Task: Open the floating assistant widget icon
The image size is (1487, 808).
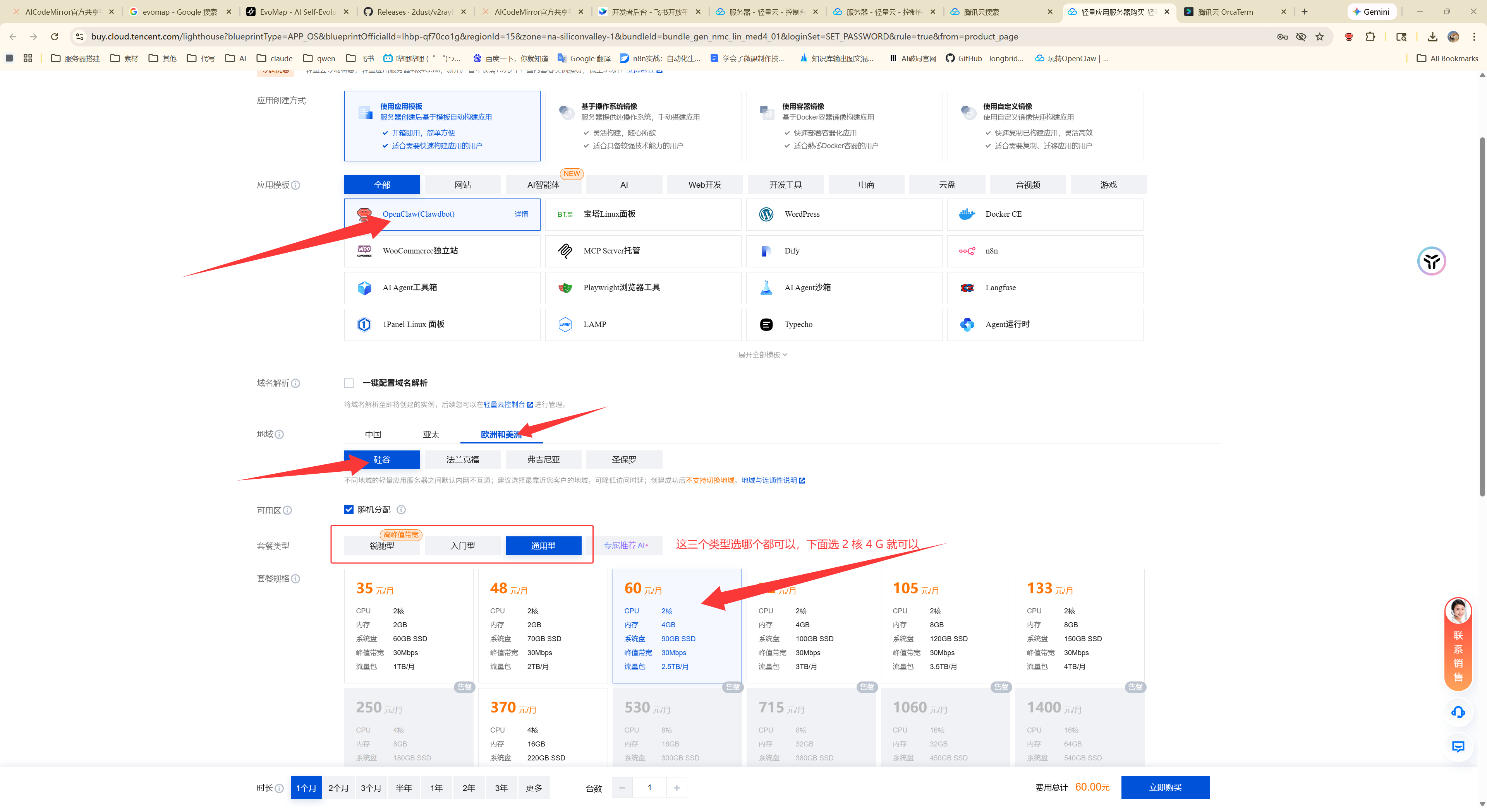Action: 1431,261
